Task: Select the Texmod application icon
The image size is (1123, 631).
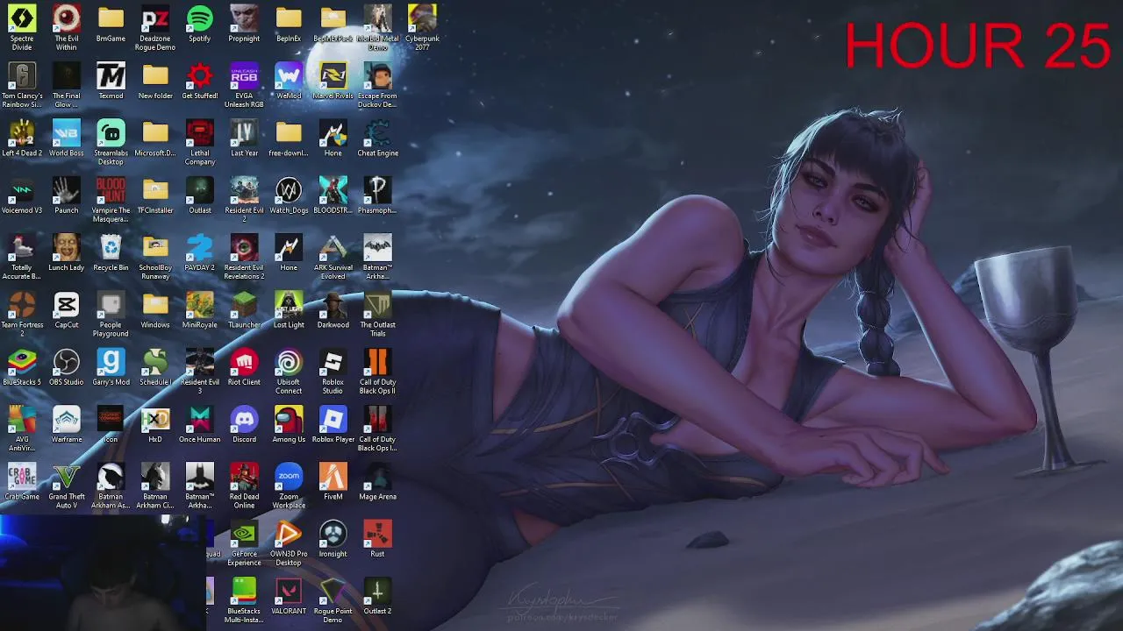Action: tap(111, 76)
